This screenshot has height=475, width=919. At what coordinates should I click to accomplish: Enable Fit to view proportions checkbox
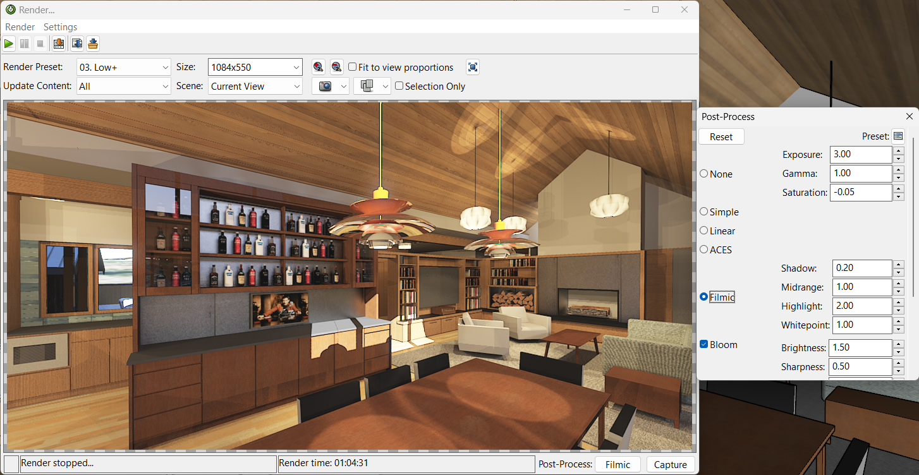(353, 67)
